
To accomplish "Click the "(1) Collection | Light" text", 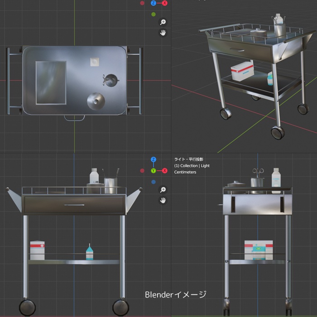I will point(192,166).
